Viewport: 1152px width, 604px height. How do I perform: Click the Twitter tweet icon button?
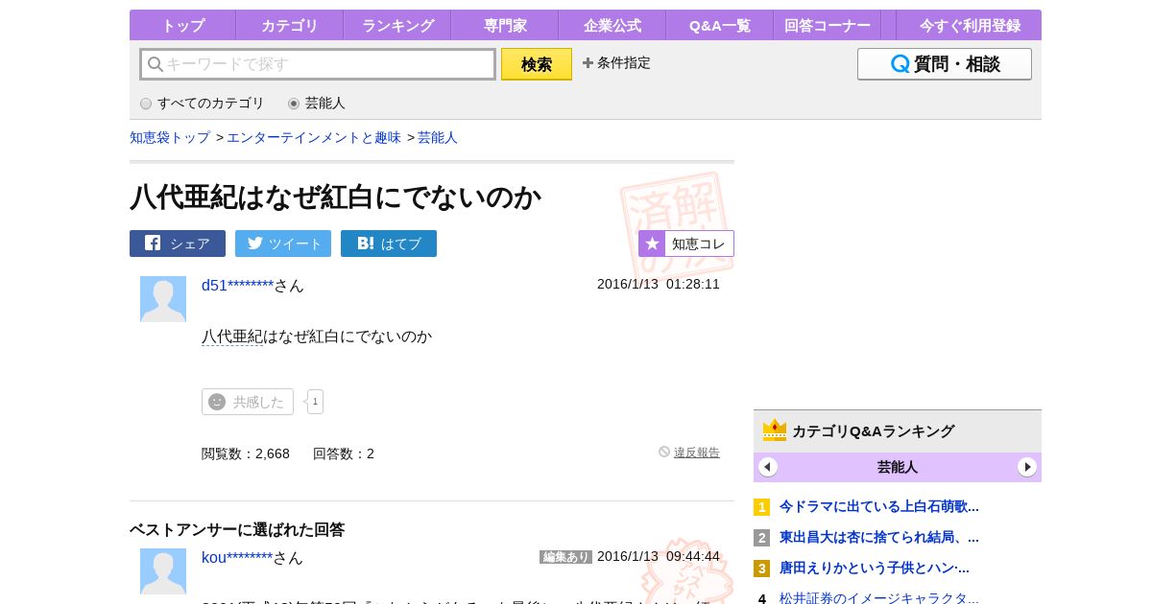click(283, 244)
